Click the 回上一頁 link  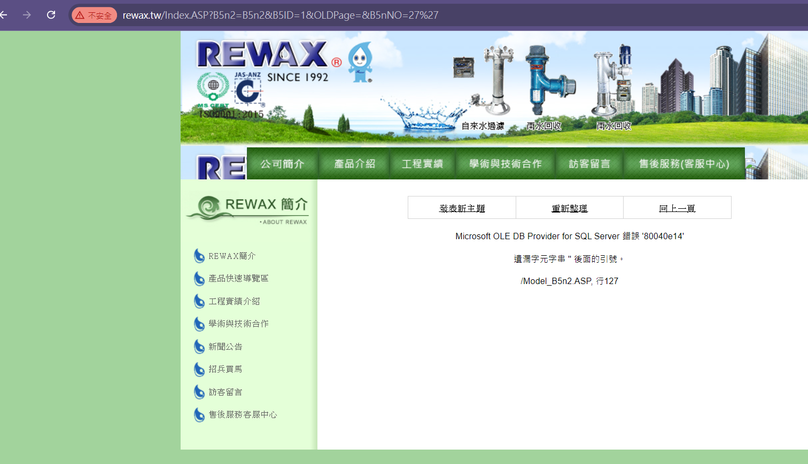(677, 208)
